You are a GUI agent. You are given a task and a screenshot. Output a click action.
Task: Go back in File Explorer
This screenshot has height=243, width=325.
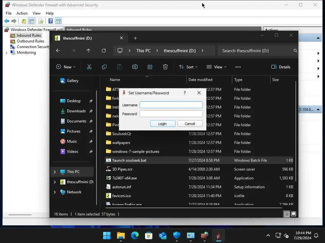58,51
